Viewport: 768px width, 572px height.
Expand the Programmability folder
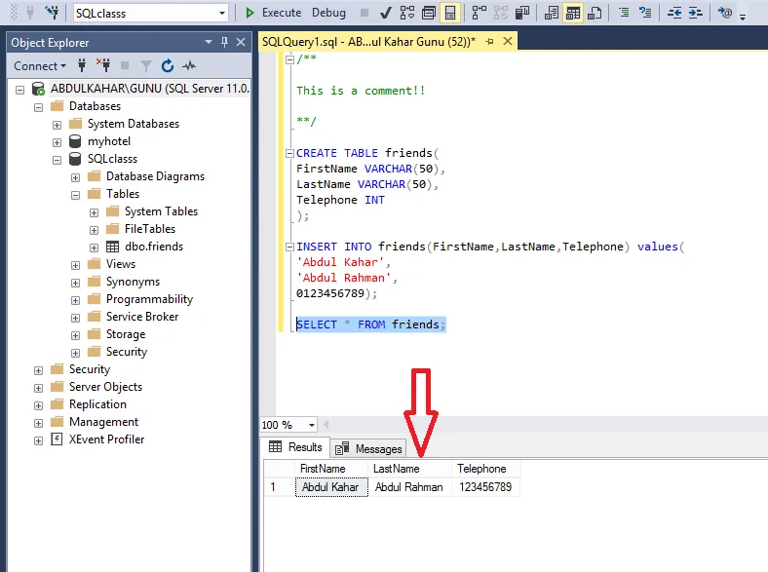pos(75,301)
